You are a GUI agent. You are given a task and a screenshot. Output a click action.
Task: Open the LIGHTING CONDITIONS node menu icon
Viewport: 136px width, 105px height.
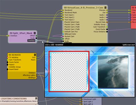click(x=36, y=98)
